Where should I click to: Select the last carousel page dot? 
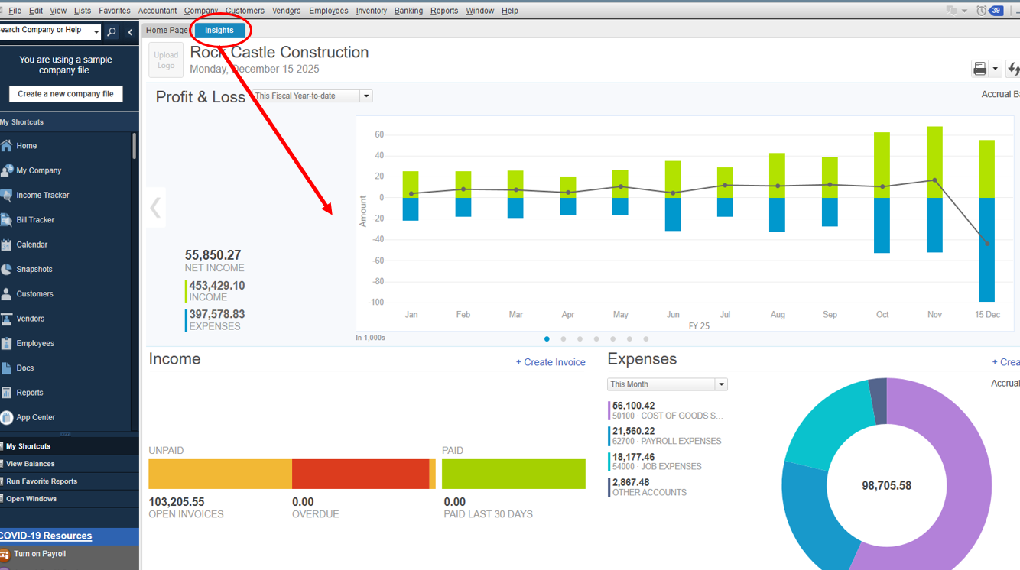(x=646, y=339)
